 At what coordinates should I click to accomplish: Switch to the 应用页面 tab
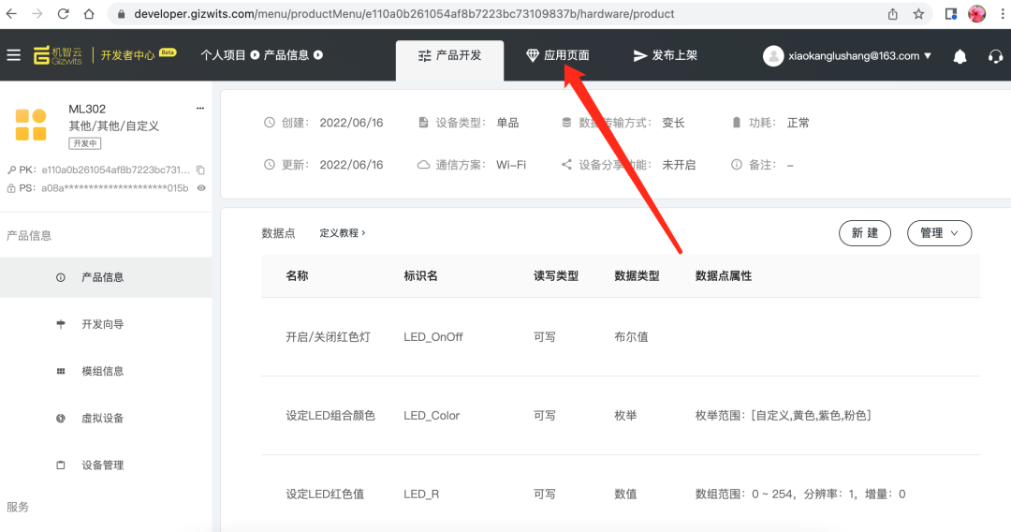click(x=558, y=55)
